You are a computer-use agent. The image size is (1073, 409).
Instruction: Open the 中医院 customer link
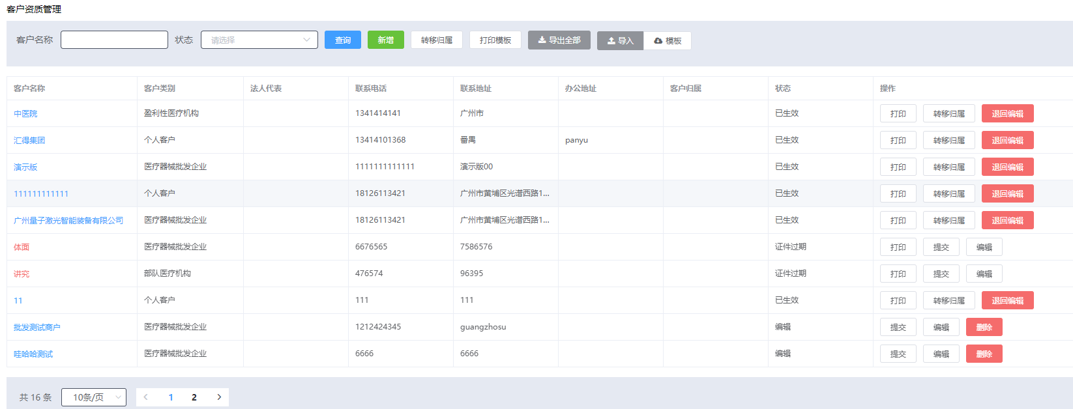[x=25, y=114]
